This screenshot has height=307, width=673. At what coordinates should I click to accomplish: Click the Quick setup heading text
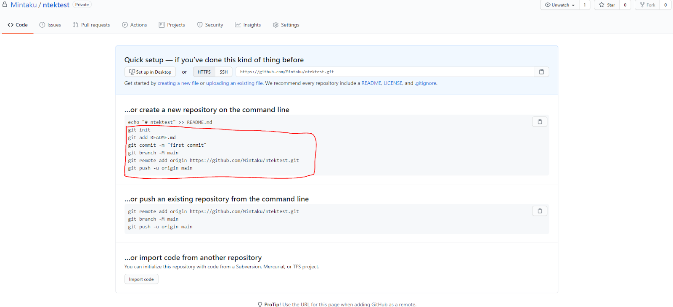point(214,60)
